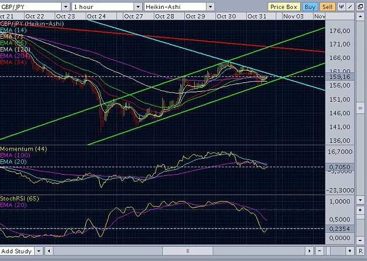The height and width of the screenshot is (261, 367).
Task: Click the blue Buy button
Action: (x=309, y=7)
